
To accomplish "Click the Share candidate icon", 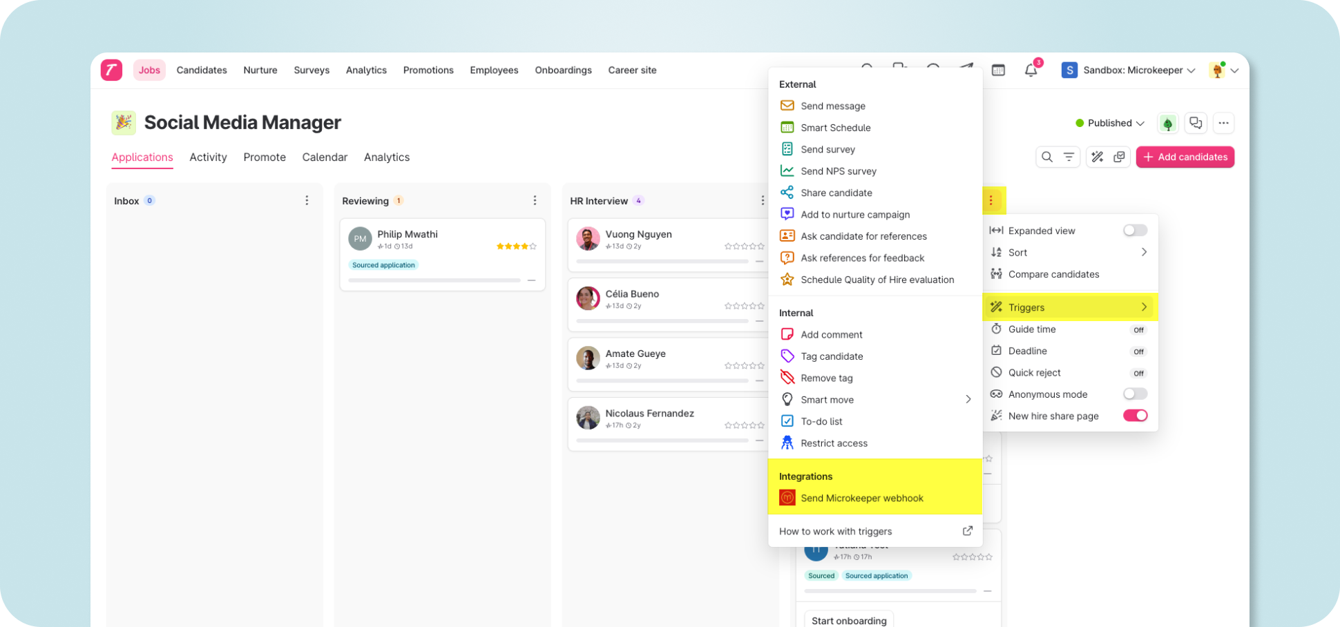I will click(x=787, y=193).
